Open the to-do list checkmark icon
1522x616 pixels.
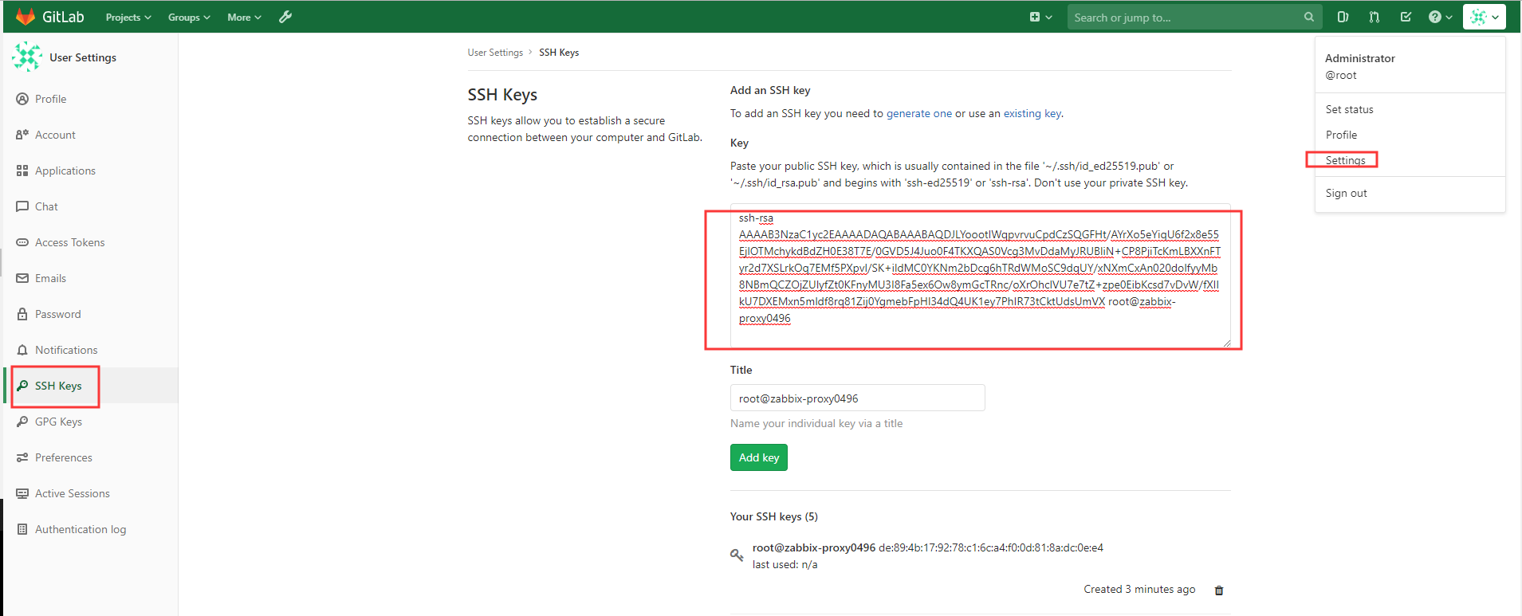click(1406, 17)
